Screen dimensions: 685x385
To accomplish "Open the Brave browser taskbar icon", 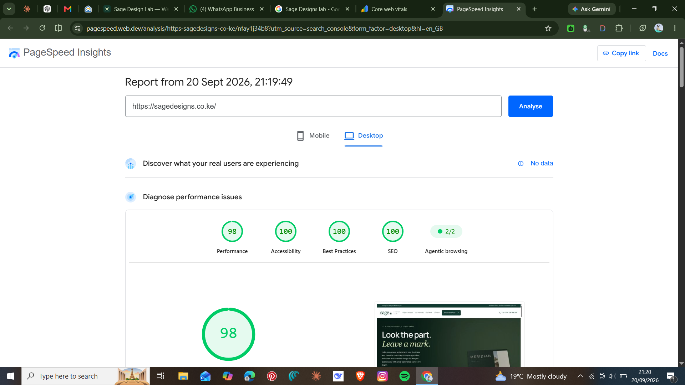I will (x=360, y=376).
